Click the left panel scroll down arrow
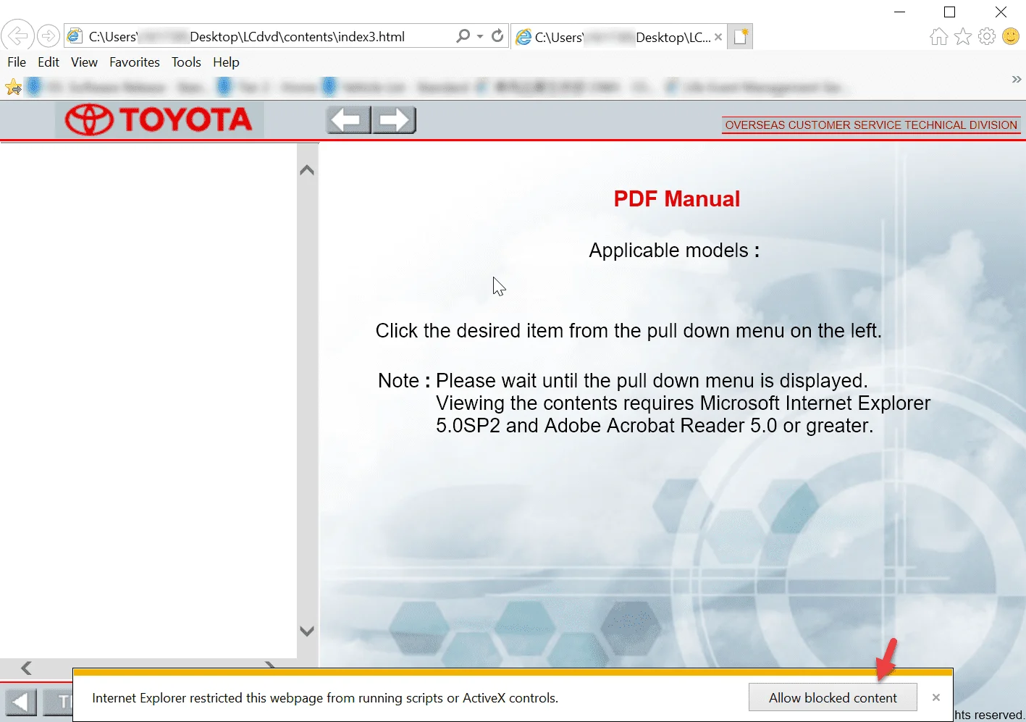 pyautogui.click(x=307, y=631)
